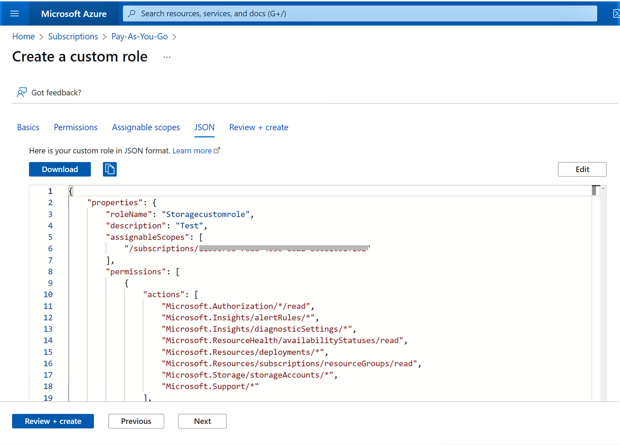The image size is (620, 445).
Task: Click the Got feedback person icon
Action: 21,92
